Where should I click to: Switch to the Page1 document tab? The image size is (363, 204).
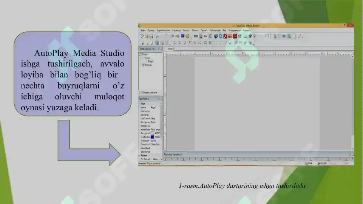(170, 49)
